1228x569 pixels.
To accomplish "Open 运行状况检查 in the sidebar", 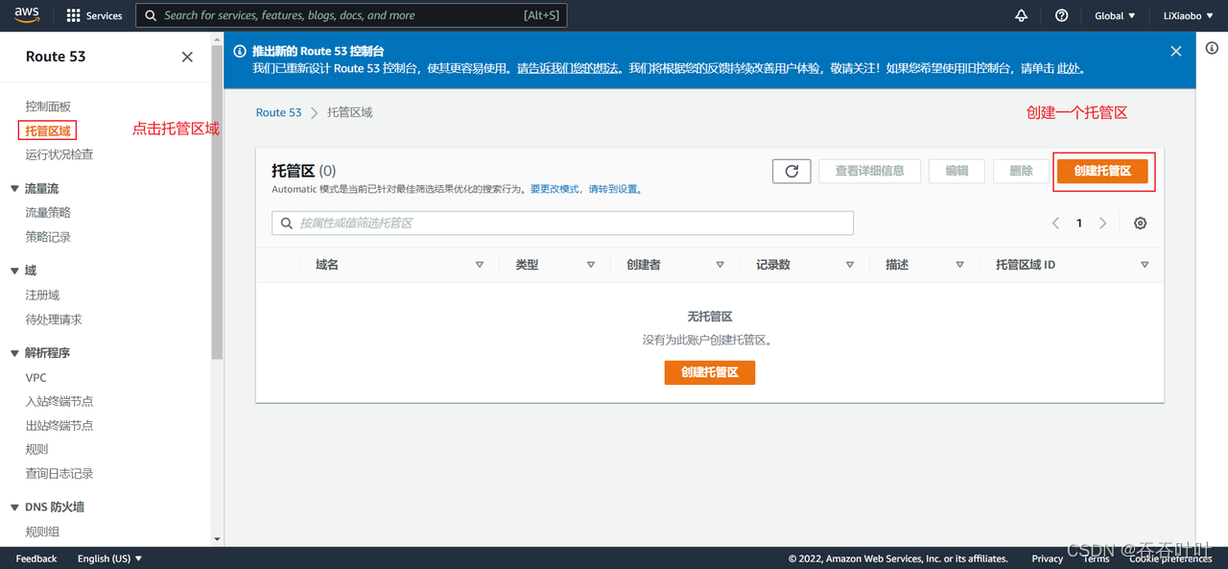I will click(59, 154).
